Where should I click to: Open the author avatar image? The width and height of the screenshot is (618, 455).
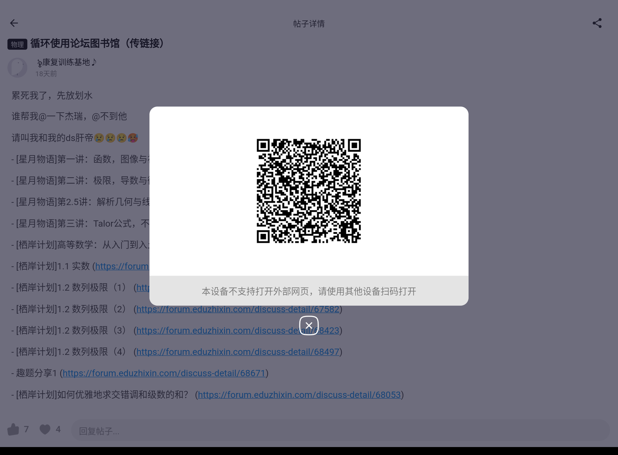17,68
